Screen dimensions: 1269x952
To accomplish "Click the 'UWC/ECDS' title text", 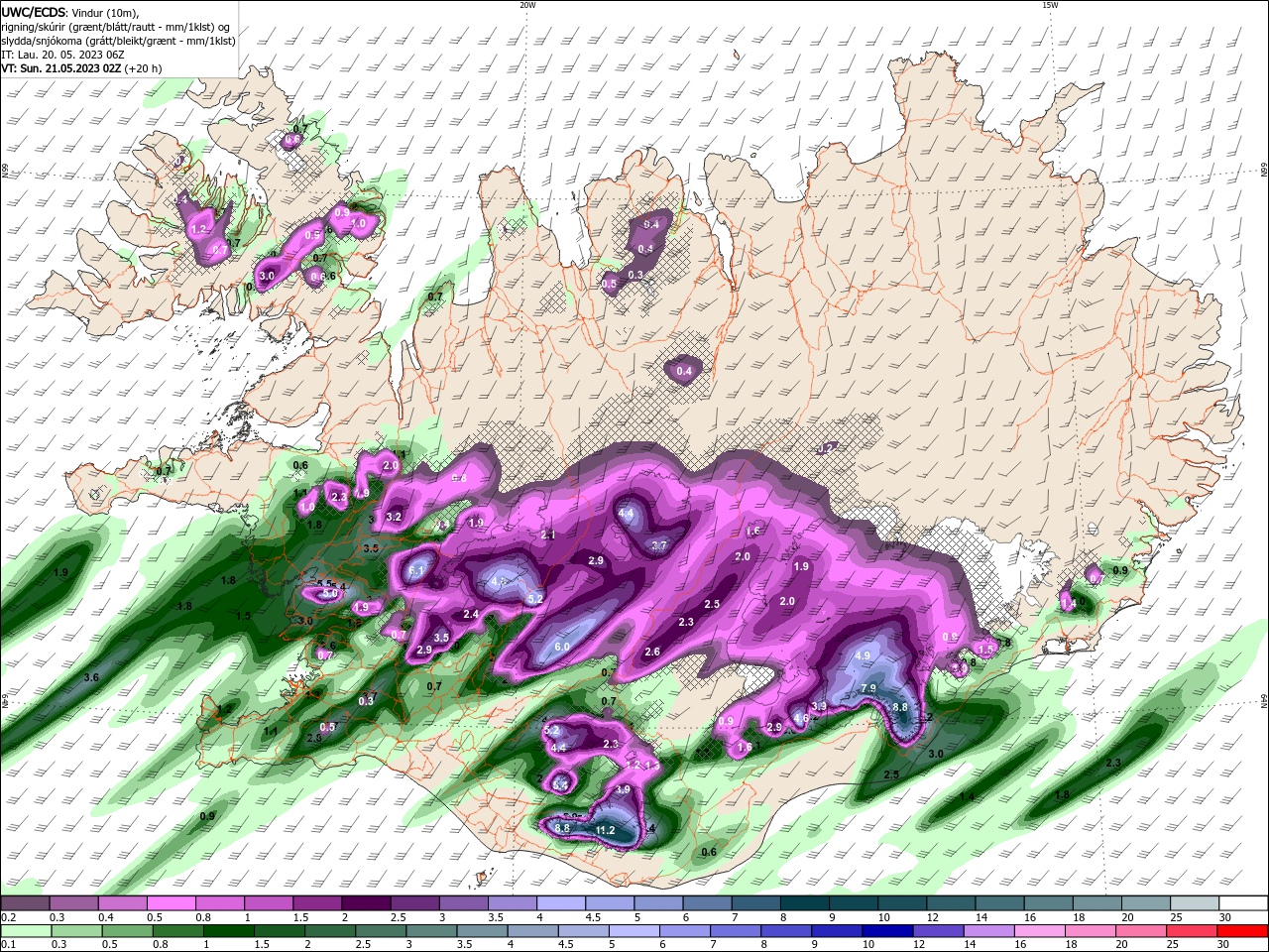I will [x=34, y=11].
